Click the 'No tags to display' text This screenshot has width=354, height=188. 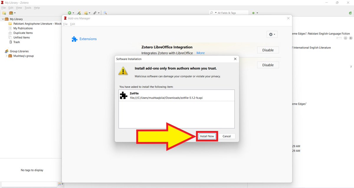tap(32, 170)
